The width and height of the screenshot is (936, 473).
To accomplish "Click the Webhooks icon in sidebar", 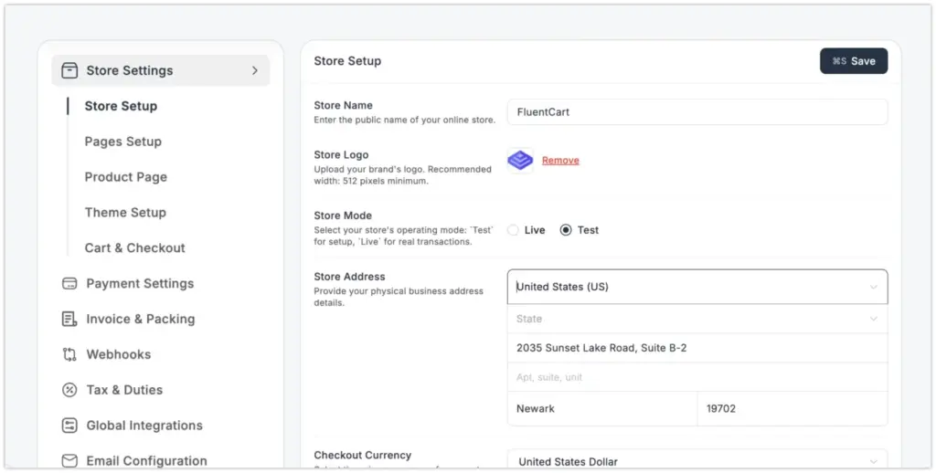I will [69, 354].
